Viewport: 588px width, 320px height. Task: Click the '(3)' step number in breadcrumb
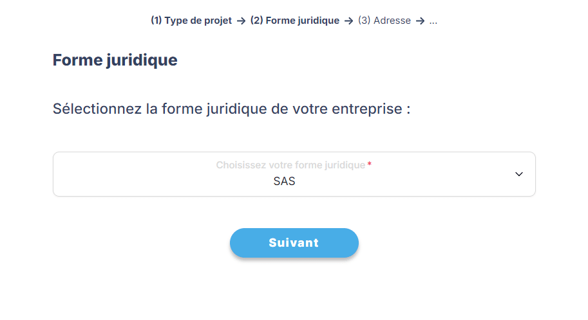pos(364,21)
